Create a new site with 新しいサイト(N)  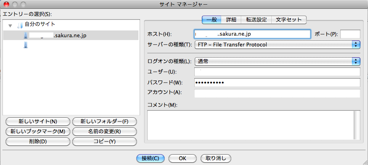[38, 121]
